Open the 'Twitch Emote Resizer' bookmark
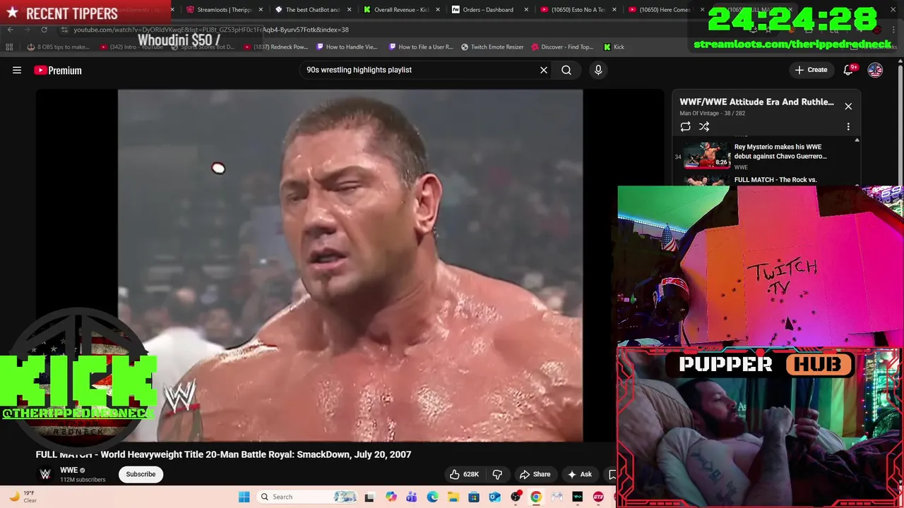The width and height of the screenshot is (904, 508). 492,47
